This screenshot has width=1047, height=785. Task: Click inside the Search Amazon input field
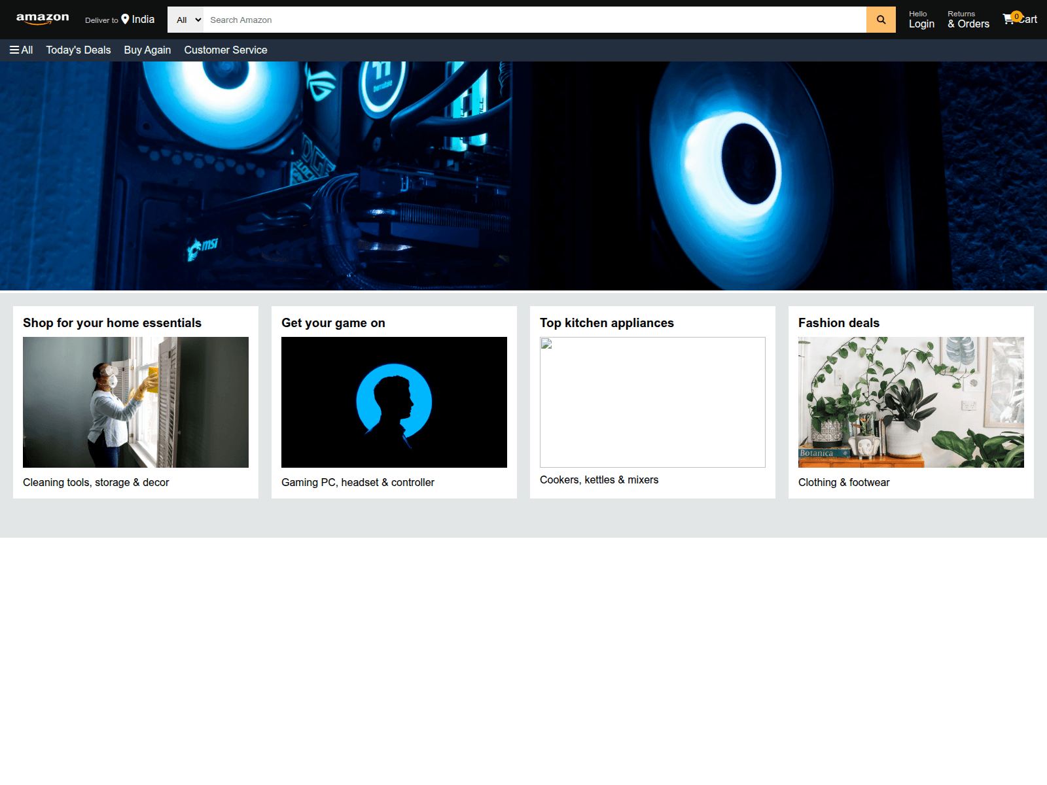523,20
